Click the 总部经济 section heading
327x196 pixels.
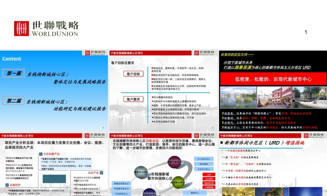coord(15,185)
